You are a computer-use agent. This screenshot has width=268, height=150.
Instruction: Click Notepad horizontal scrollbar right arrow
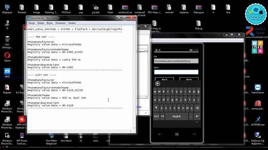pyautogui.click(x=130, y=131)
